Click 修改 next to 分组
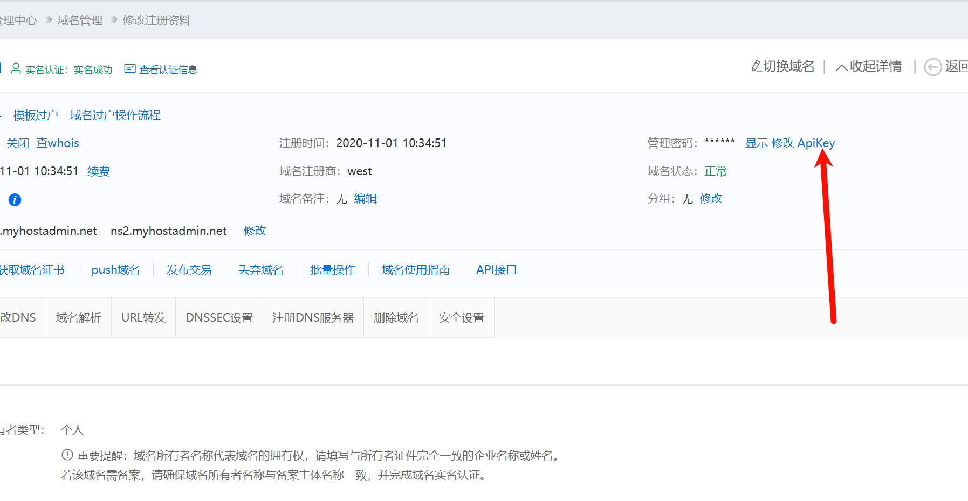 (711, 199)
